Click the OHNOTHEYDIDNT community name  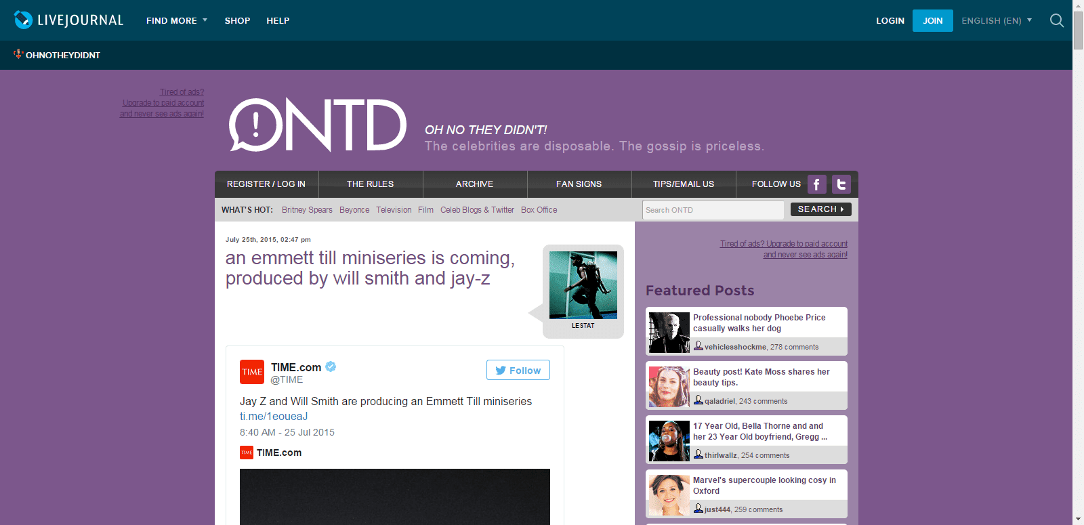point(63,55)
